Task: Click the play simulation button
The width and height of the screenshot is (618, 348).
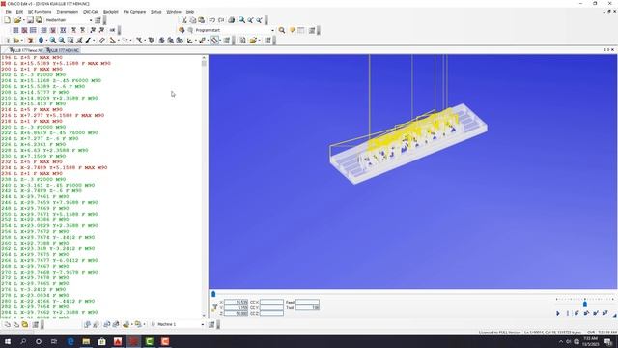Action: pyautogui.click(x=558, y=313)
